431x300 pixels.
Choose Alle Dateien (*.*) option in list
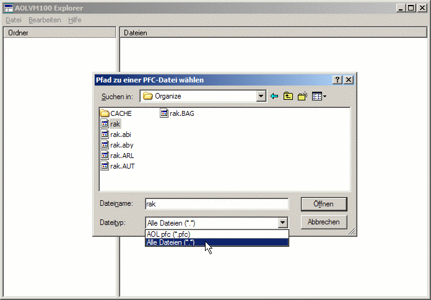[x=217, y=242]
